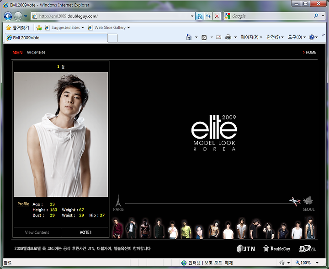Click the View Contens button
Viewport: 329px width, 269px height.
click(37, 232)
